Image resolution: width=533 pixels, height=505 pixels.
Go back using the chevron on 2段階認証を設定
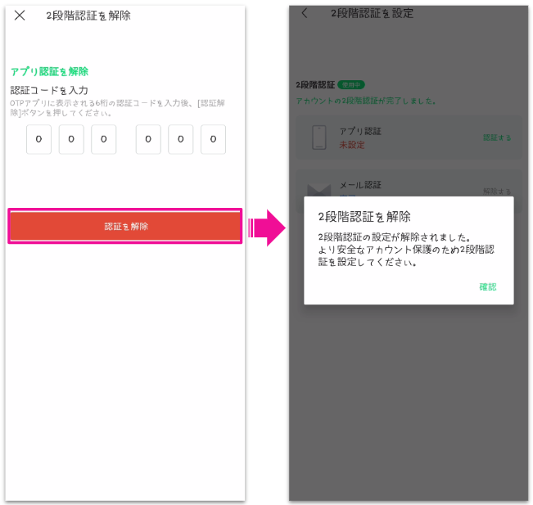tap(305, 13)
